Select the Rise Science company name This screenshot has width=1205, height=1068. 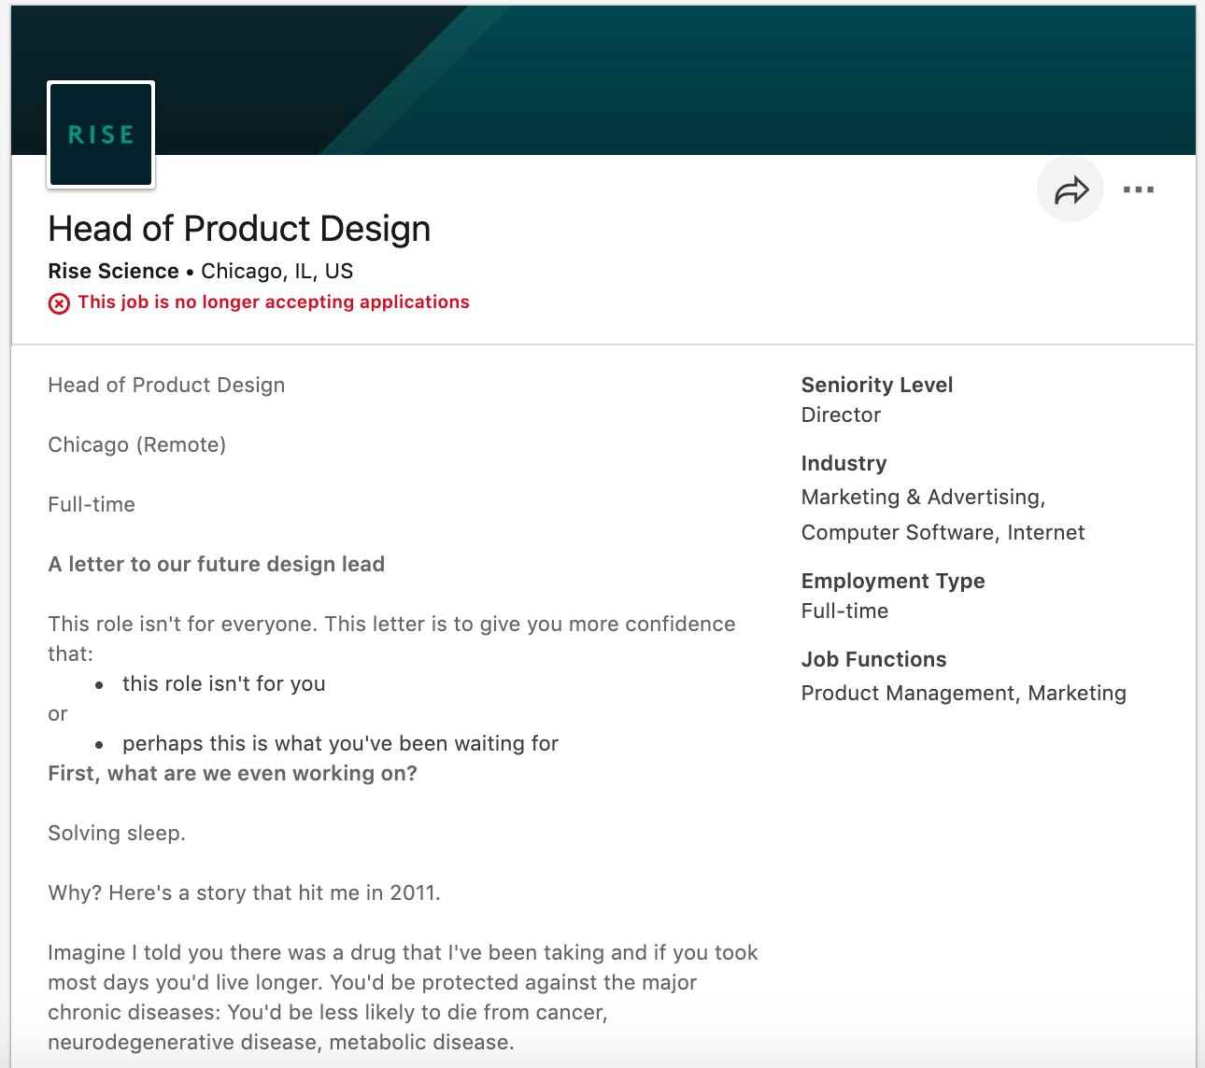click(112, 271)
